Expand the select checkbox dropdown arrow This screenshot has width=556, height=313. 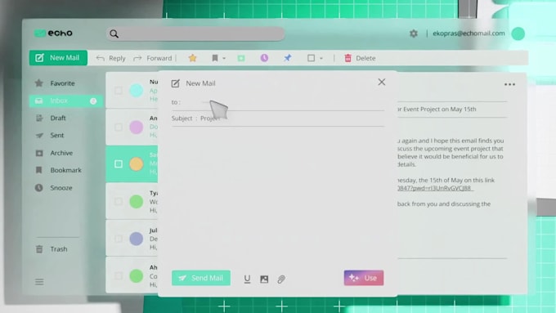(x=321, y=59)
